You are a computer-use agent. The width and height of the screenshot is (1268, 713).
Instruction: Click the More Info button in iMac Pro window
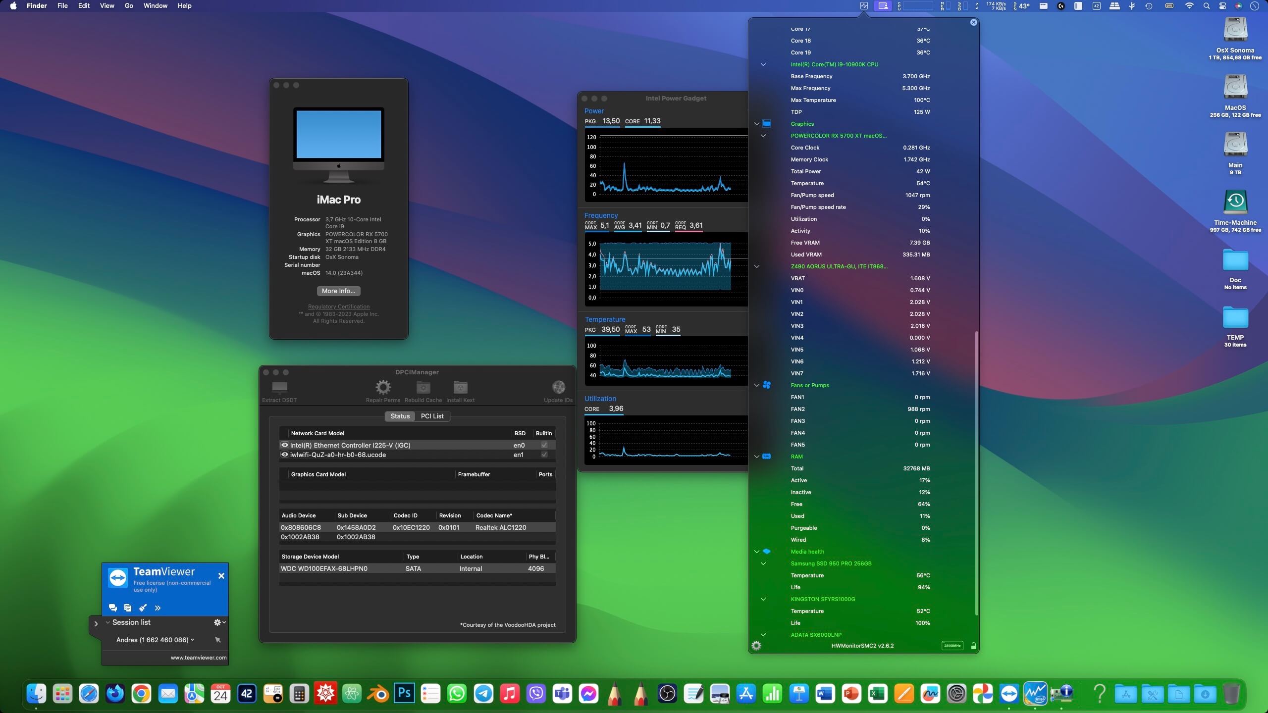[x=338, y=291]
